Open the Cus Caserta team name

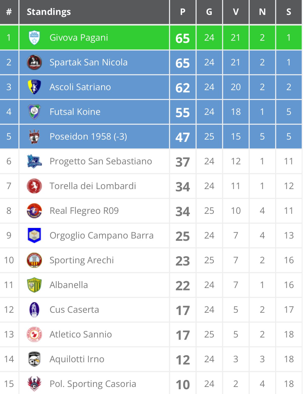point(74,310)
